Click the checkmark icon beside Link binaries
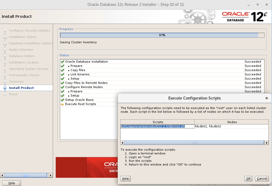 63,74
